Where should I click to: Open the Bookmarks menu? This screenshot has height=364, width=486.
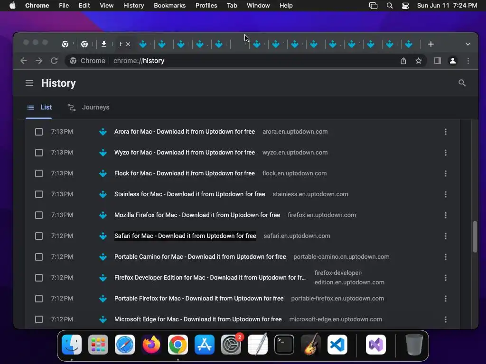pyautogui.click(x=169, y=6)
